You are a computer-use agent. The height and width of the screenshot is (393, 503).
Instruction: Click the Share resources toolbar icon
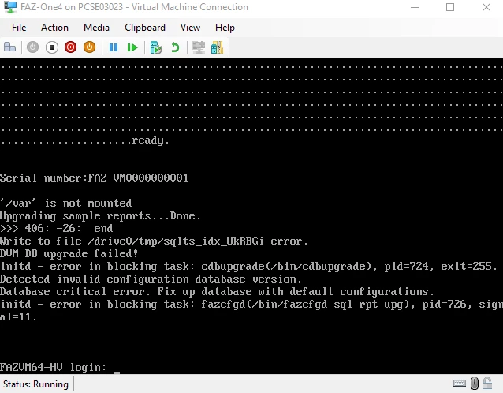click(x=217, y=47)
